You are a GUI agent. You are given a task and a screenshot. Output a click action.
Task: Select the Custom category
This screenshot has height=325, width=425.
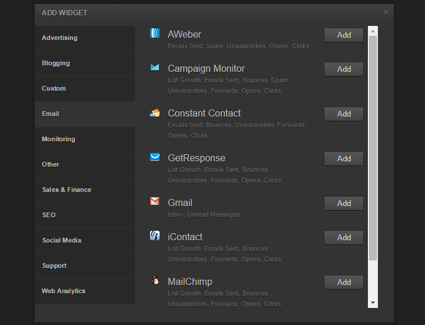[x=85, y=89]
